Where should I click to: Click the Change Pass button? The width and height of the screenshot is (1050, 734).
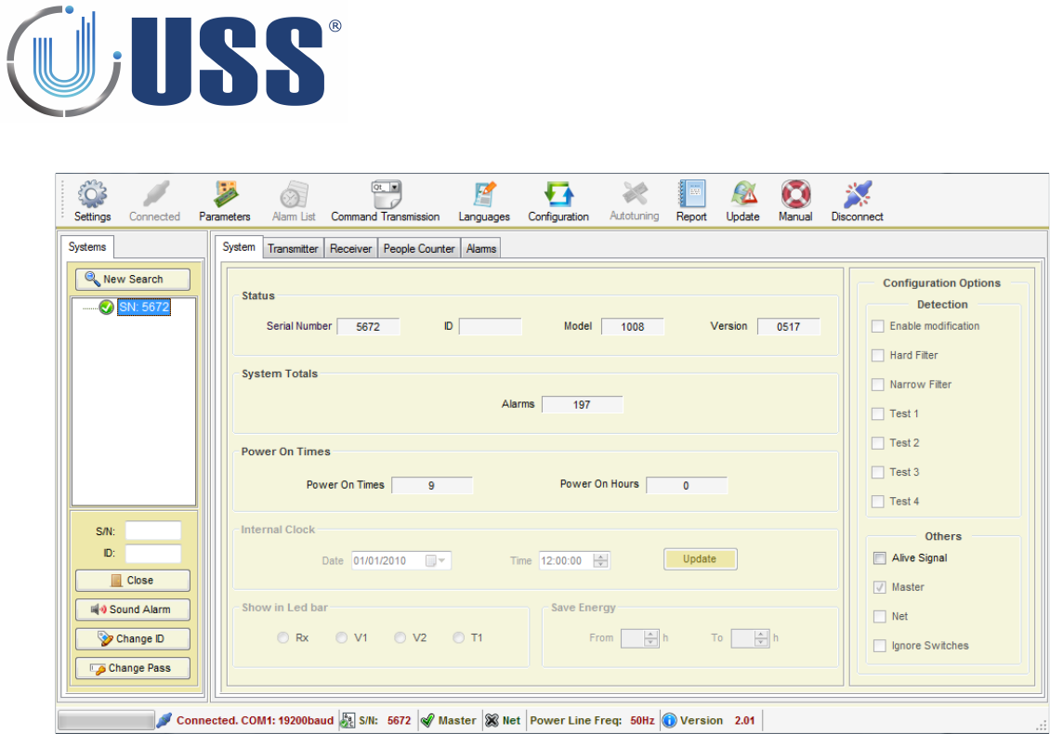coord(133,668)
